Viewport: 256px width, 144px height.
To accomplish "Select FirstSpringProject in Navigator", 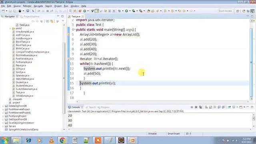I will pos(18,116).
